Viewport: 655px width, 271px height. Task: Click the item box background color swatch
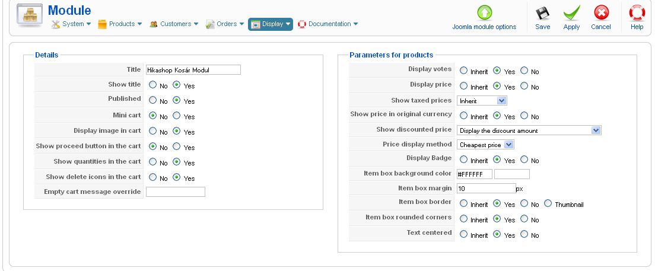click(x=511, y=174)
